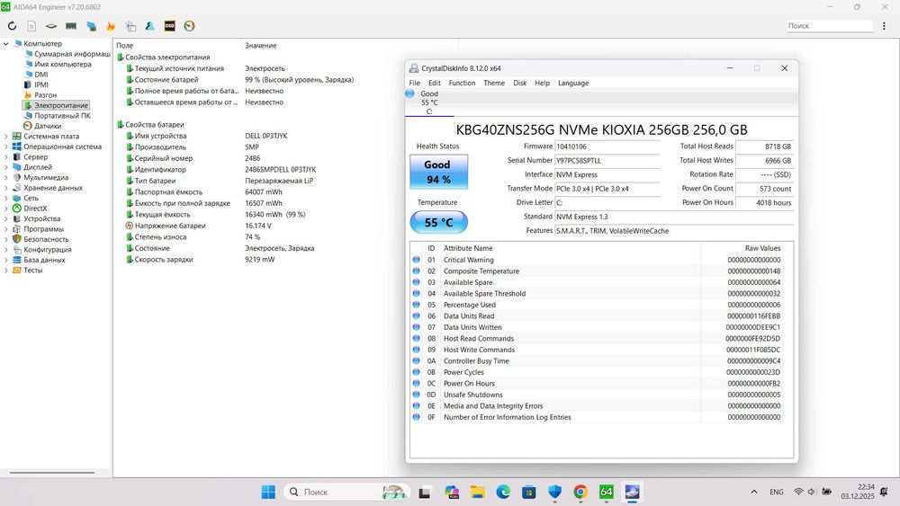Expand the Системная плата node
The image size is (900, 506).
[6, 137]
